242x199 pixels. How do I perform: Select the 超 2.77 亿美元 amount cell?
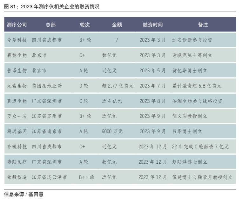tap(118, 86)
